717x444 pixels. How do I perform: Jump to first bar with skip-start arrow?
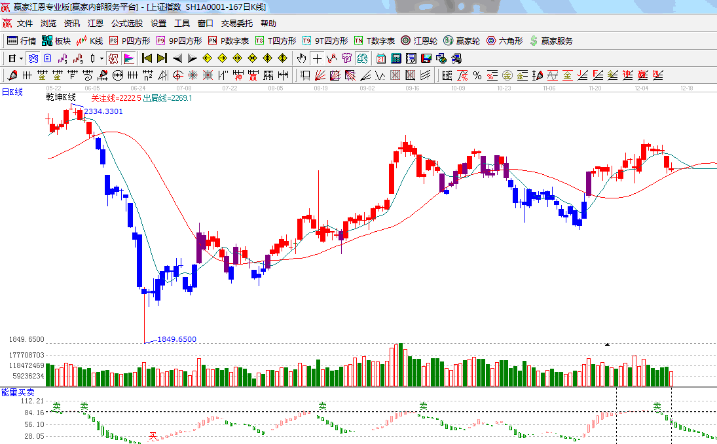click(147, 58)
